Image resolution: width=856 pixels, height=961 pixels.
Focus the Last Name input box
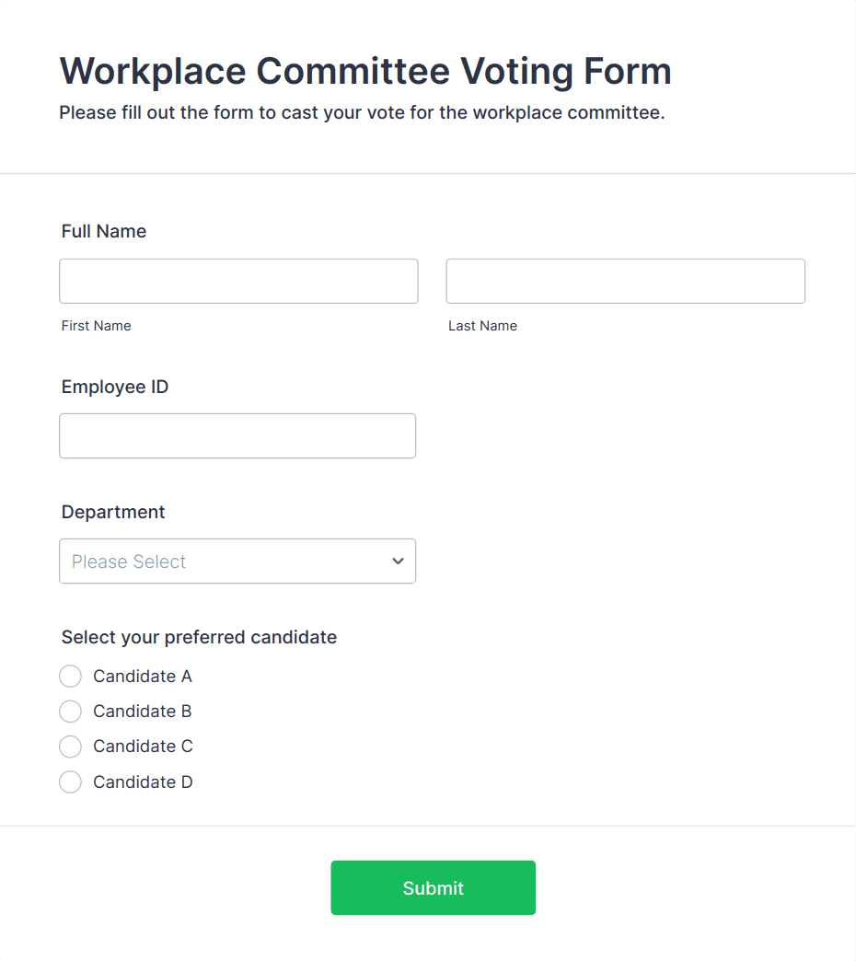pos(625,281)
